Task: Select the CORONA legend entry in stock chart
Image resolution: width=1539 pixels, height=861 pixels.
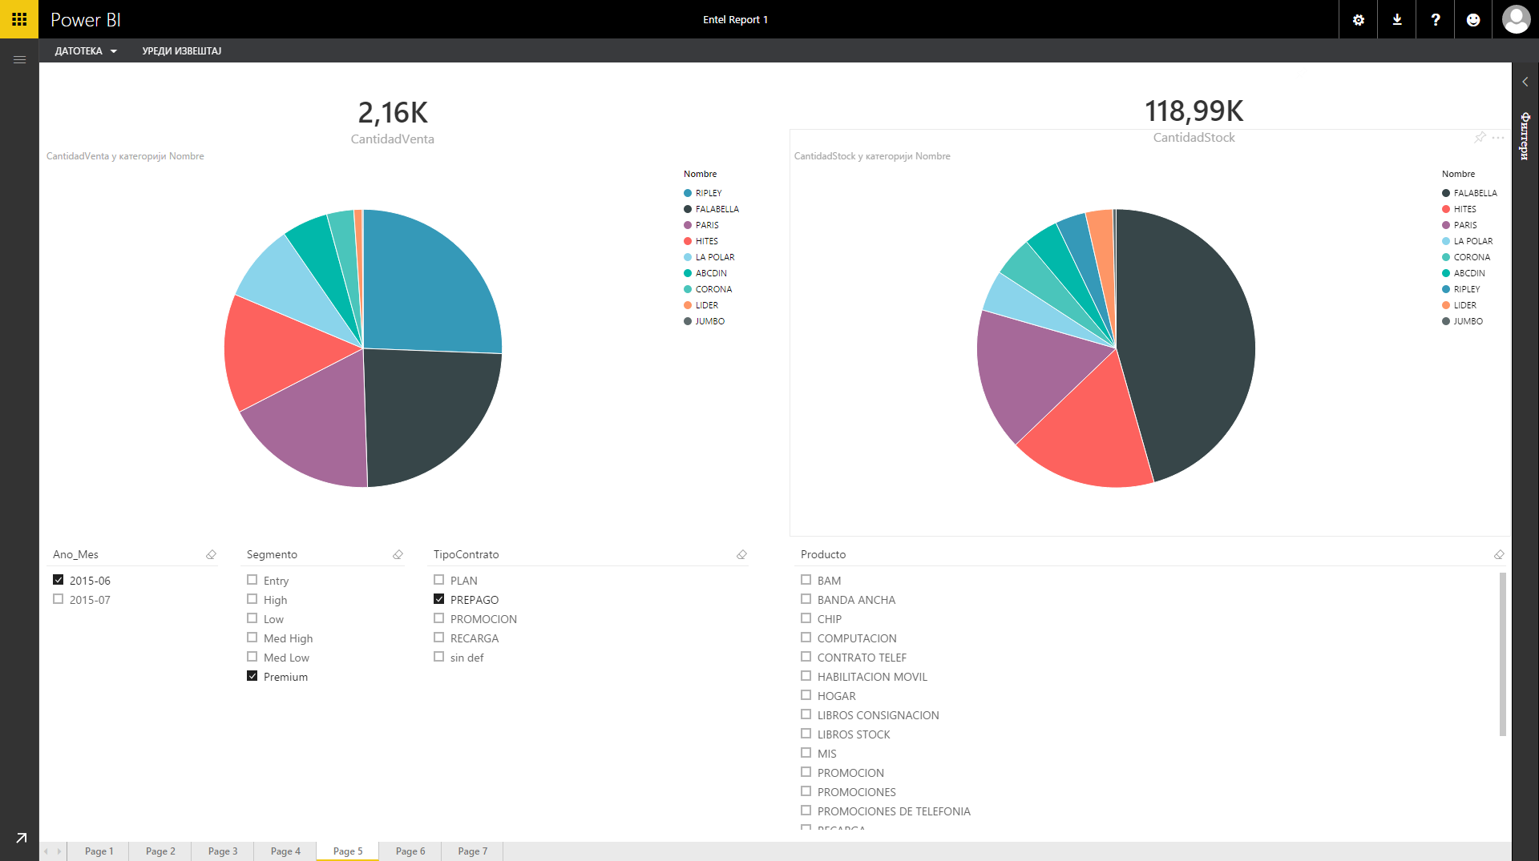Action: pyautogui.click(x=1466, y=257)
